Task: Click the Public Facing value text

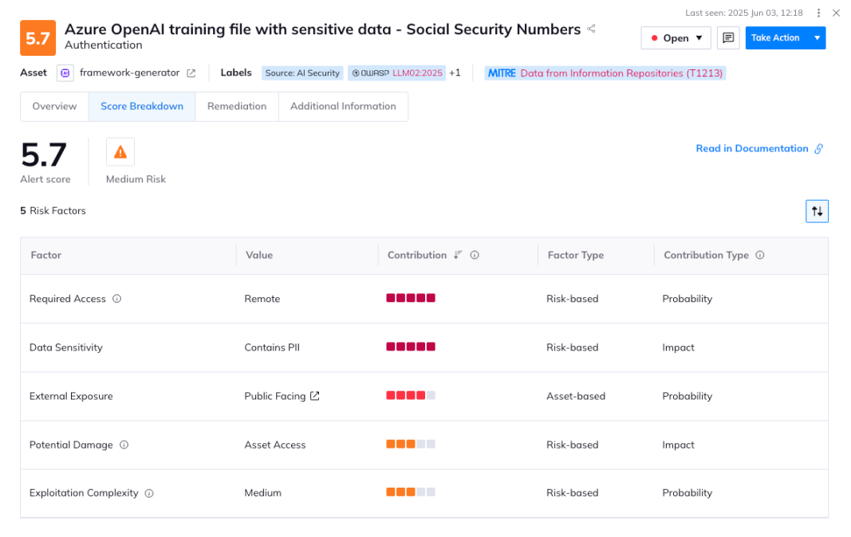Action: point(275,397)
